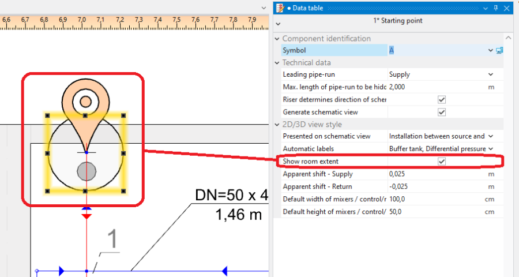Open Presented on schematic view dropdown

pos(491,136)
